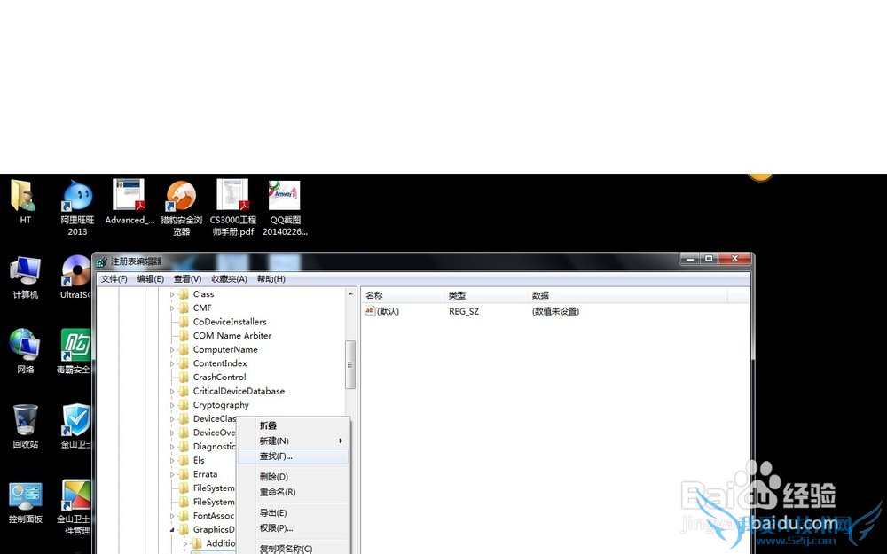Open 新建(N) submenu in context menu
This screenshot has height=554, width=887.
coord(293,441)
